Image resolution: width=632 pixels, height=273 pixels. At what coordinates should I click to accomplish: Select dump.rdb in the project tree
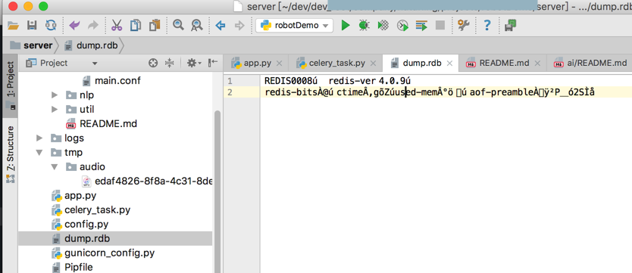pos(115,238)
